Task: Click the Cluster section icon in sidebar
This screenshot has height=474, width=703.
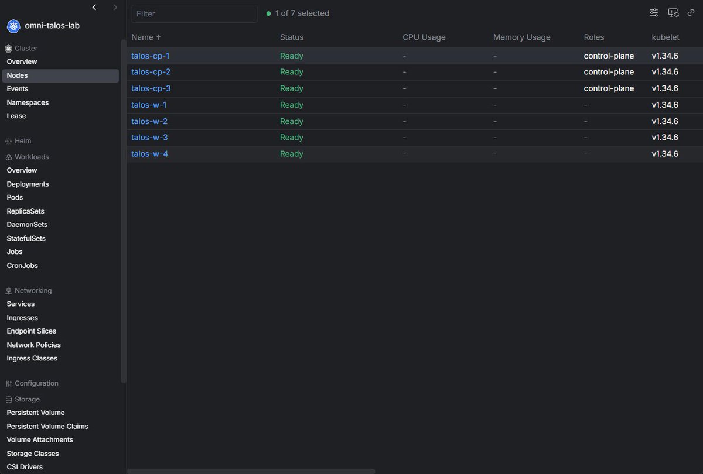Action: pyautogui.click(x=7, y=48)
